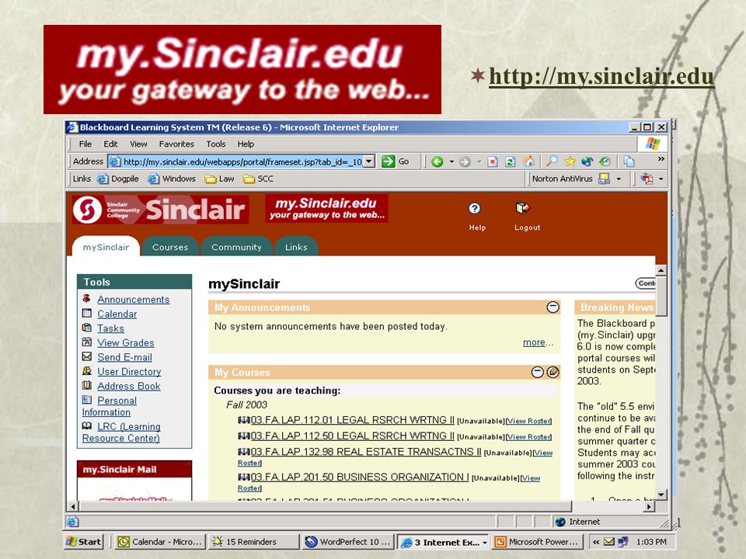
Task: Click the Help question mark icon
Action: (x=474, y=208)
